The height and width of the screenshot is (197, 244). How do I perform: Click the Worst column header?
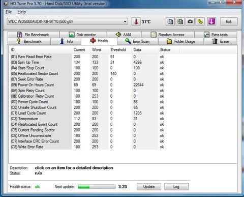click(x=99, y=50)
